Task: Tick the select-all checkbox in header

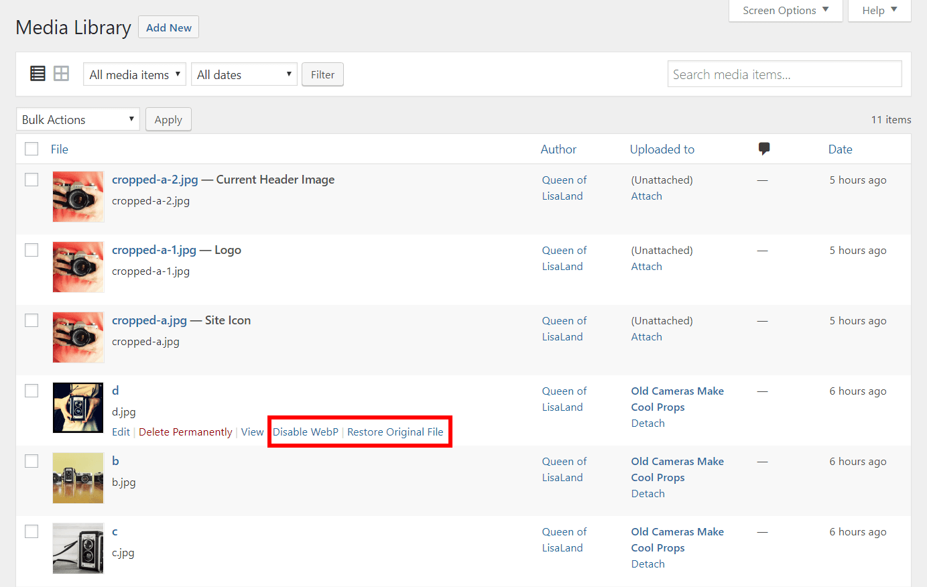Action: 32,149
